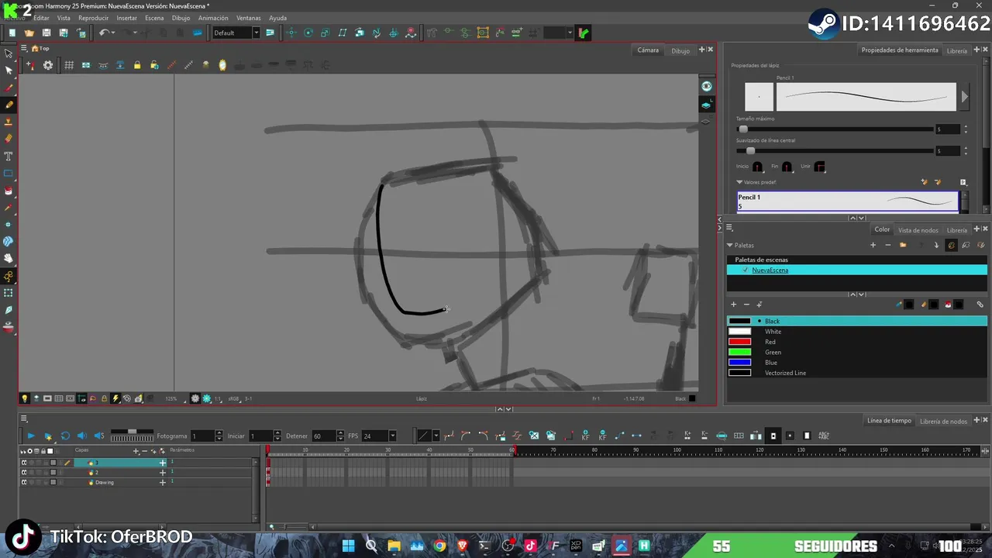
Task: Collapse the Valores predef. section
Action: tap(739, 182)
